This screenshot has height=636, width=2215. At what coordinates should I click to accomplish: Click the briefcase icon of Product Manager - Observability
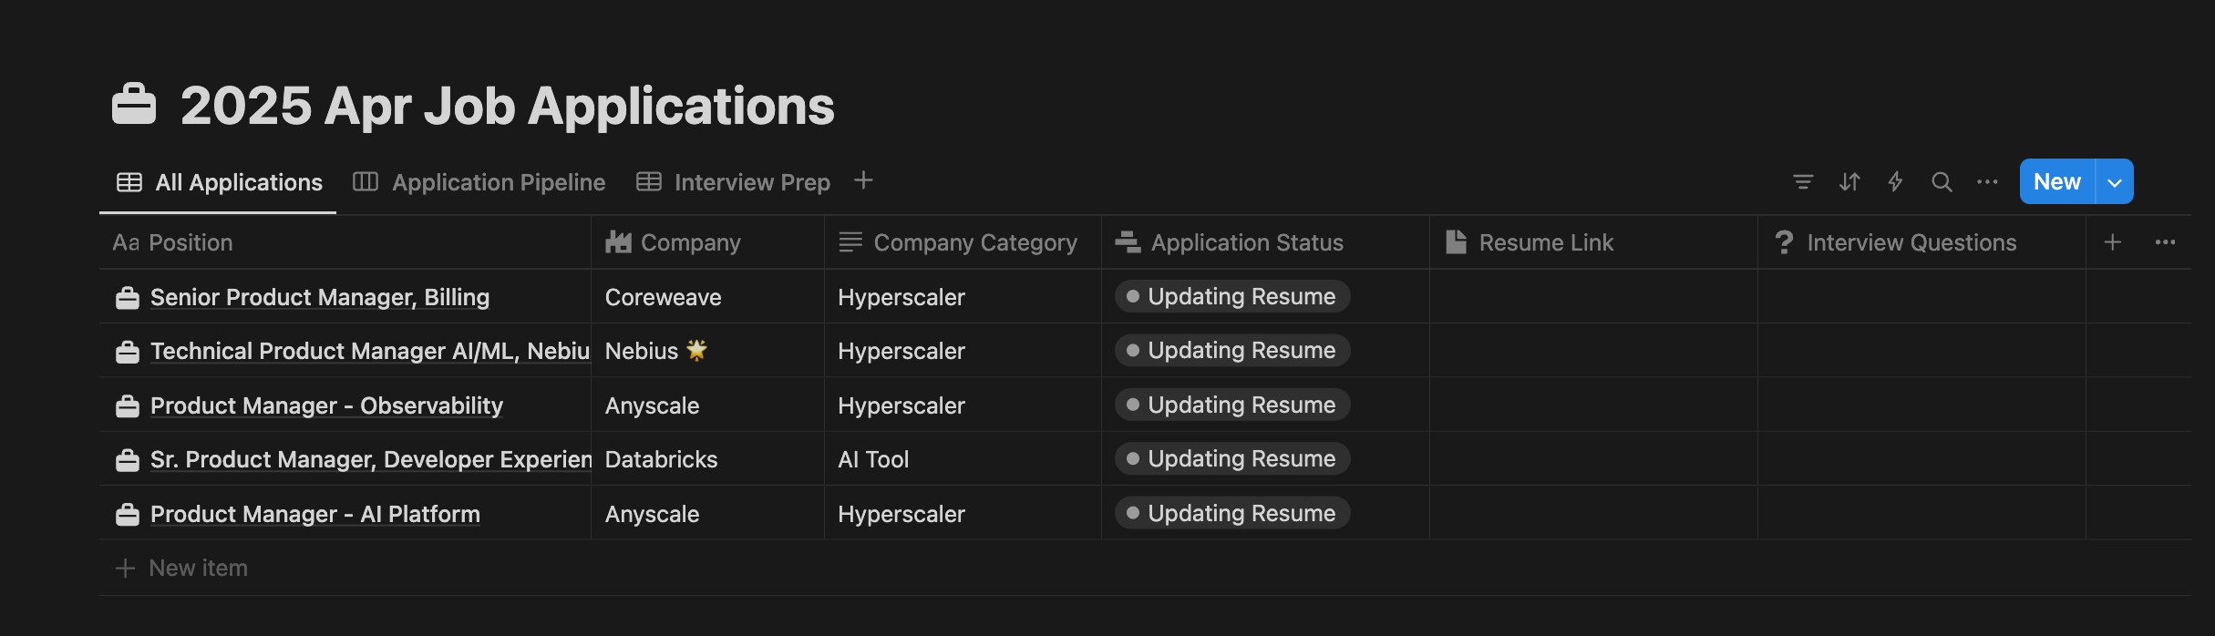click(x=128, y=406)
